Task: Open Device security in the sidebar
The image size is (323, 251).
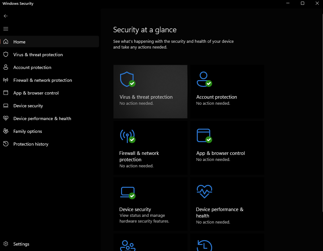Action: (x=28, y=106)
